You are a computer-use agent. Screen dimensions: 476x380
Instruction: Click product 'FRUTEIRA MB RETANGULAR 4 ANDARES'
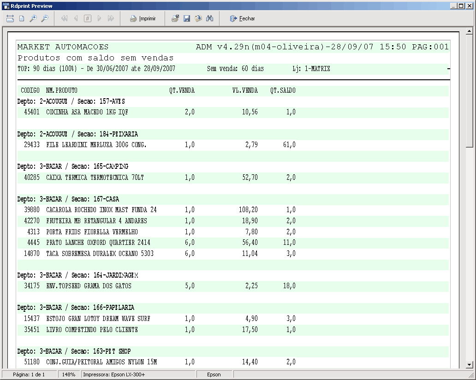point(96,220)
